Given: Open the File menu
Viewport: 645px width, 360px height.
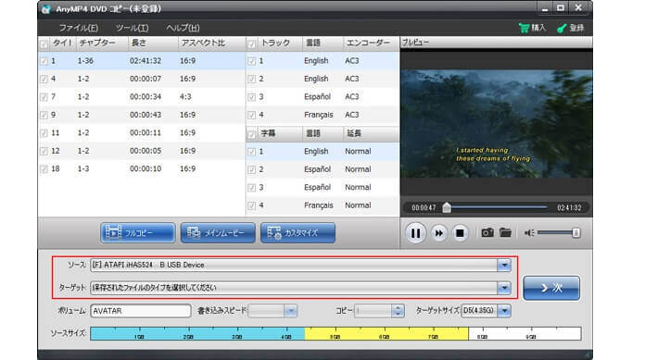Looking at the screenshot, I should click(79, 28).
